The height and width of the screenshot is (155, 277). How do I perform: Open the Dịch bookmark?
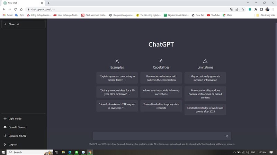[x=20, y=15]
